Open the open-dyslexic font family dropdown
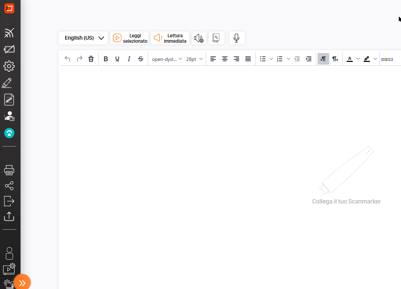This screenshot has height=289, width=401. [x=167, y=59]
